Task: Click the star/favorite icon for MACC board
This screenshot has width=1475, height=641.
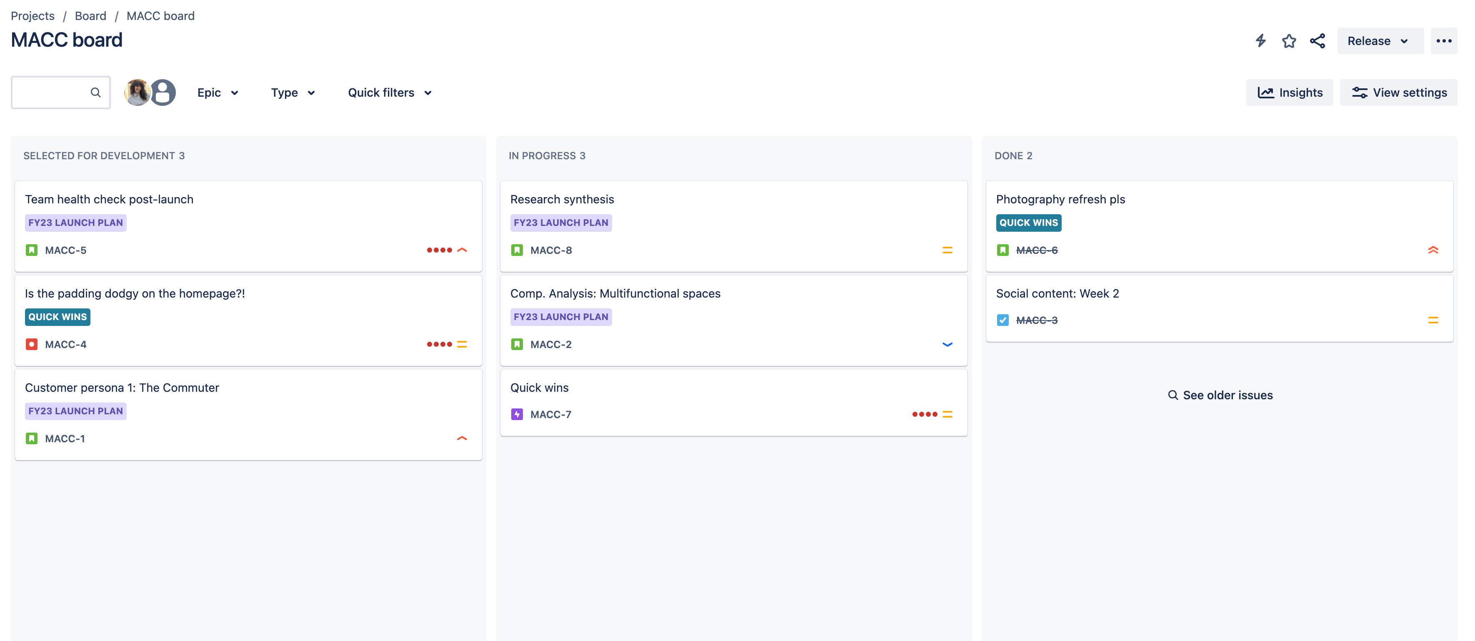Action: tap(1289, 40)
